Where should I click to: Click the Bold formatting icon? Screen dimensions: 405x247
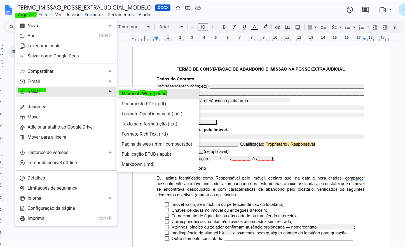[224, 27]
